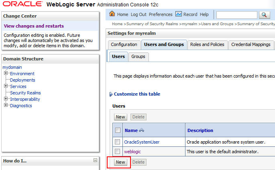Click the Record chart icon
This screenshot has width=275, height=170.
coord(179,14)
